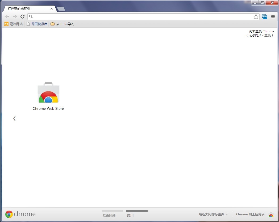Image resolution: width=279 pixels, height=222 pixels.
Task: Click the search magnifier icon in omnibox
Action: tap(31, 17)
